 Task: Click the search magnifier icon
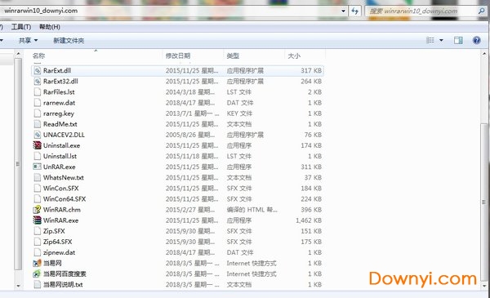click(x=482, y=11)
